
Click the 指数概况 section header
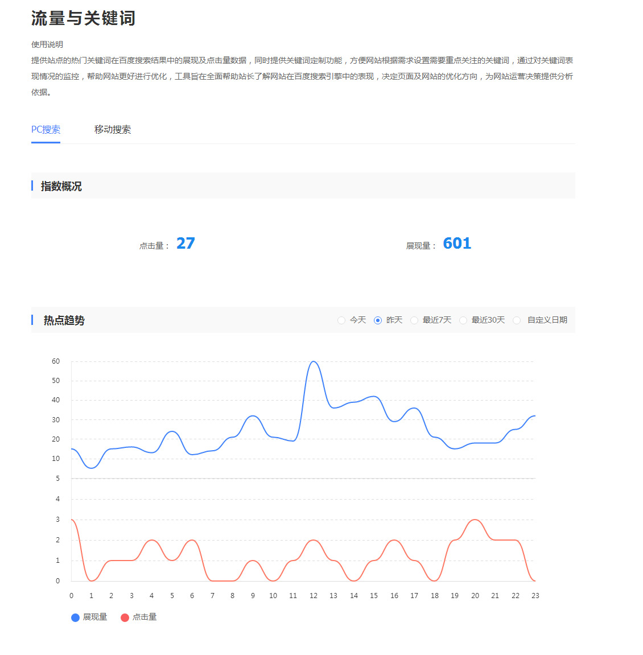(x=61, y=186)
